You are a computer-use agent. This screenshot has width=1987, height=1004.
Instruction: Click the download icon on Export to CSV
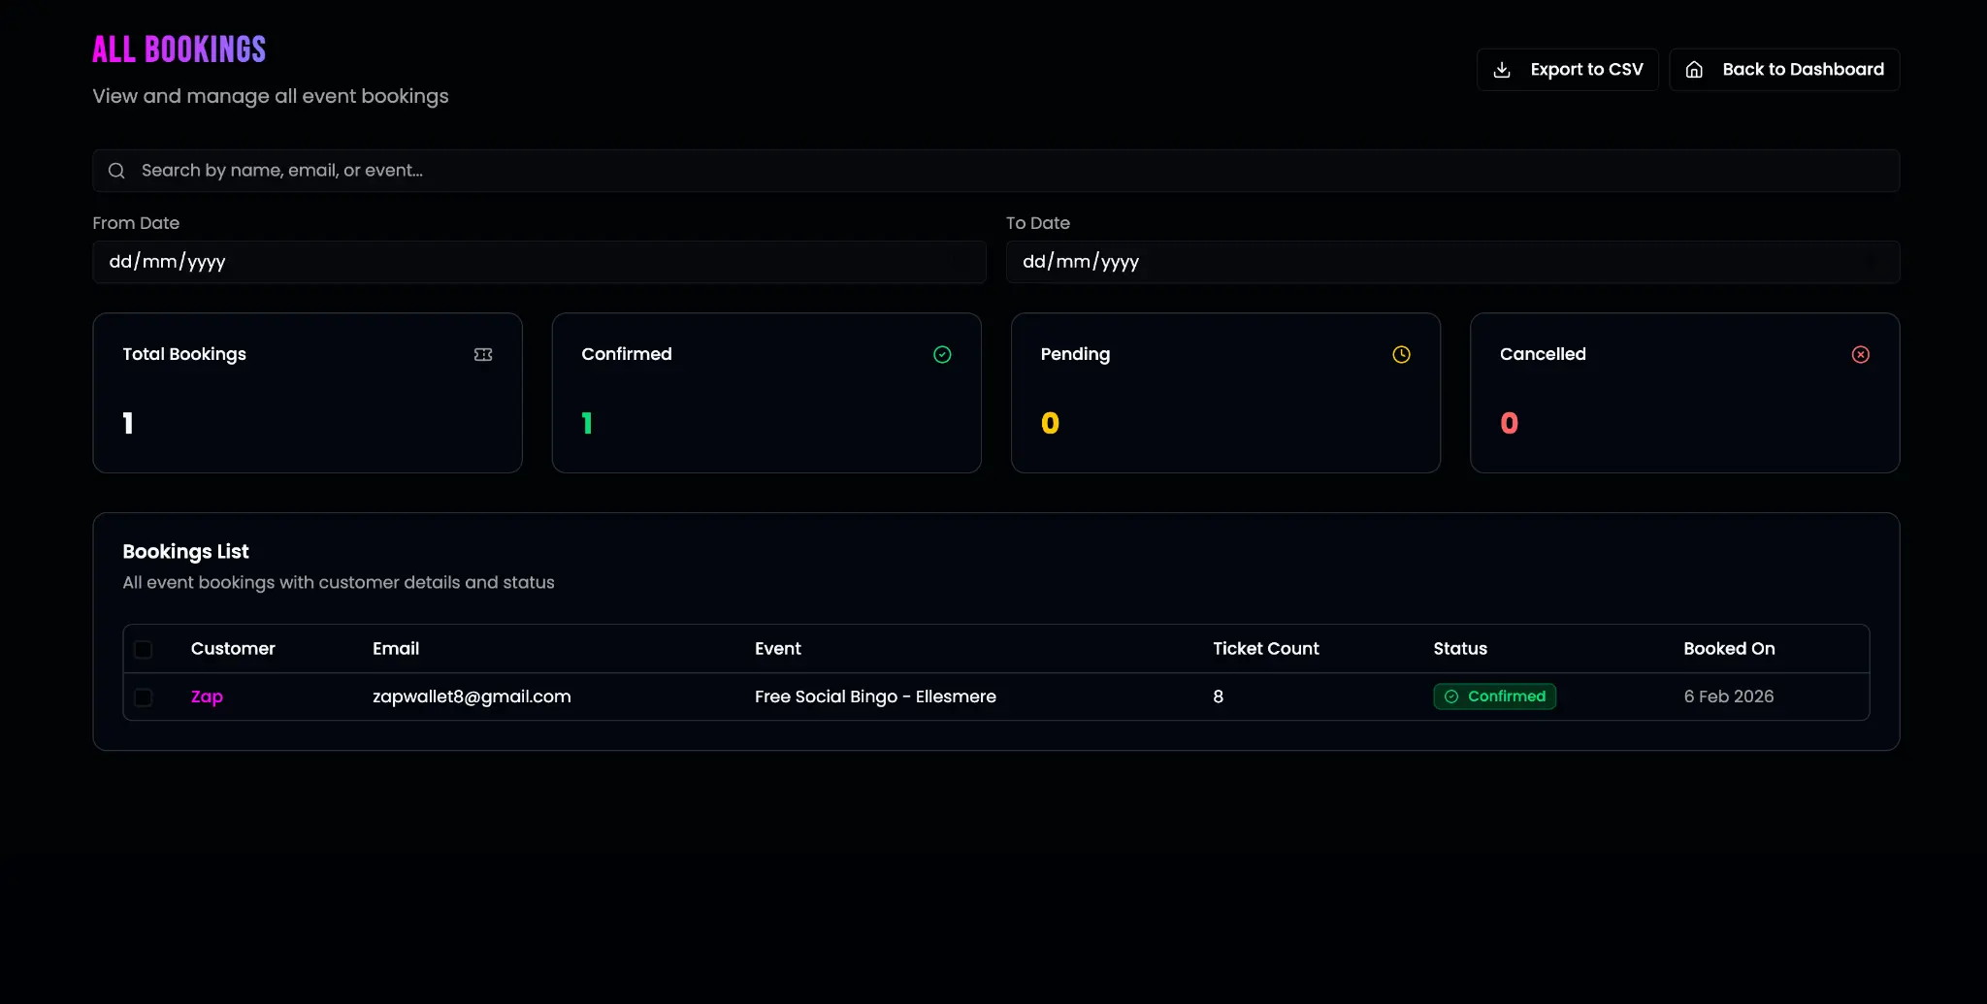1502,69
